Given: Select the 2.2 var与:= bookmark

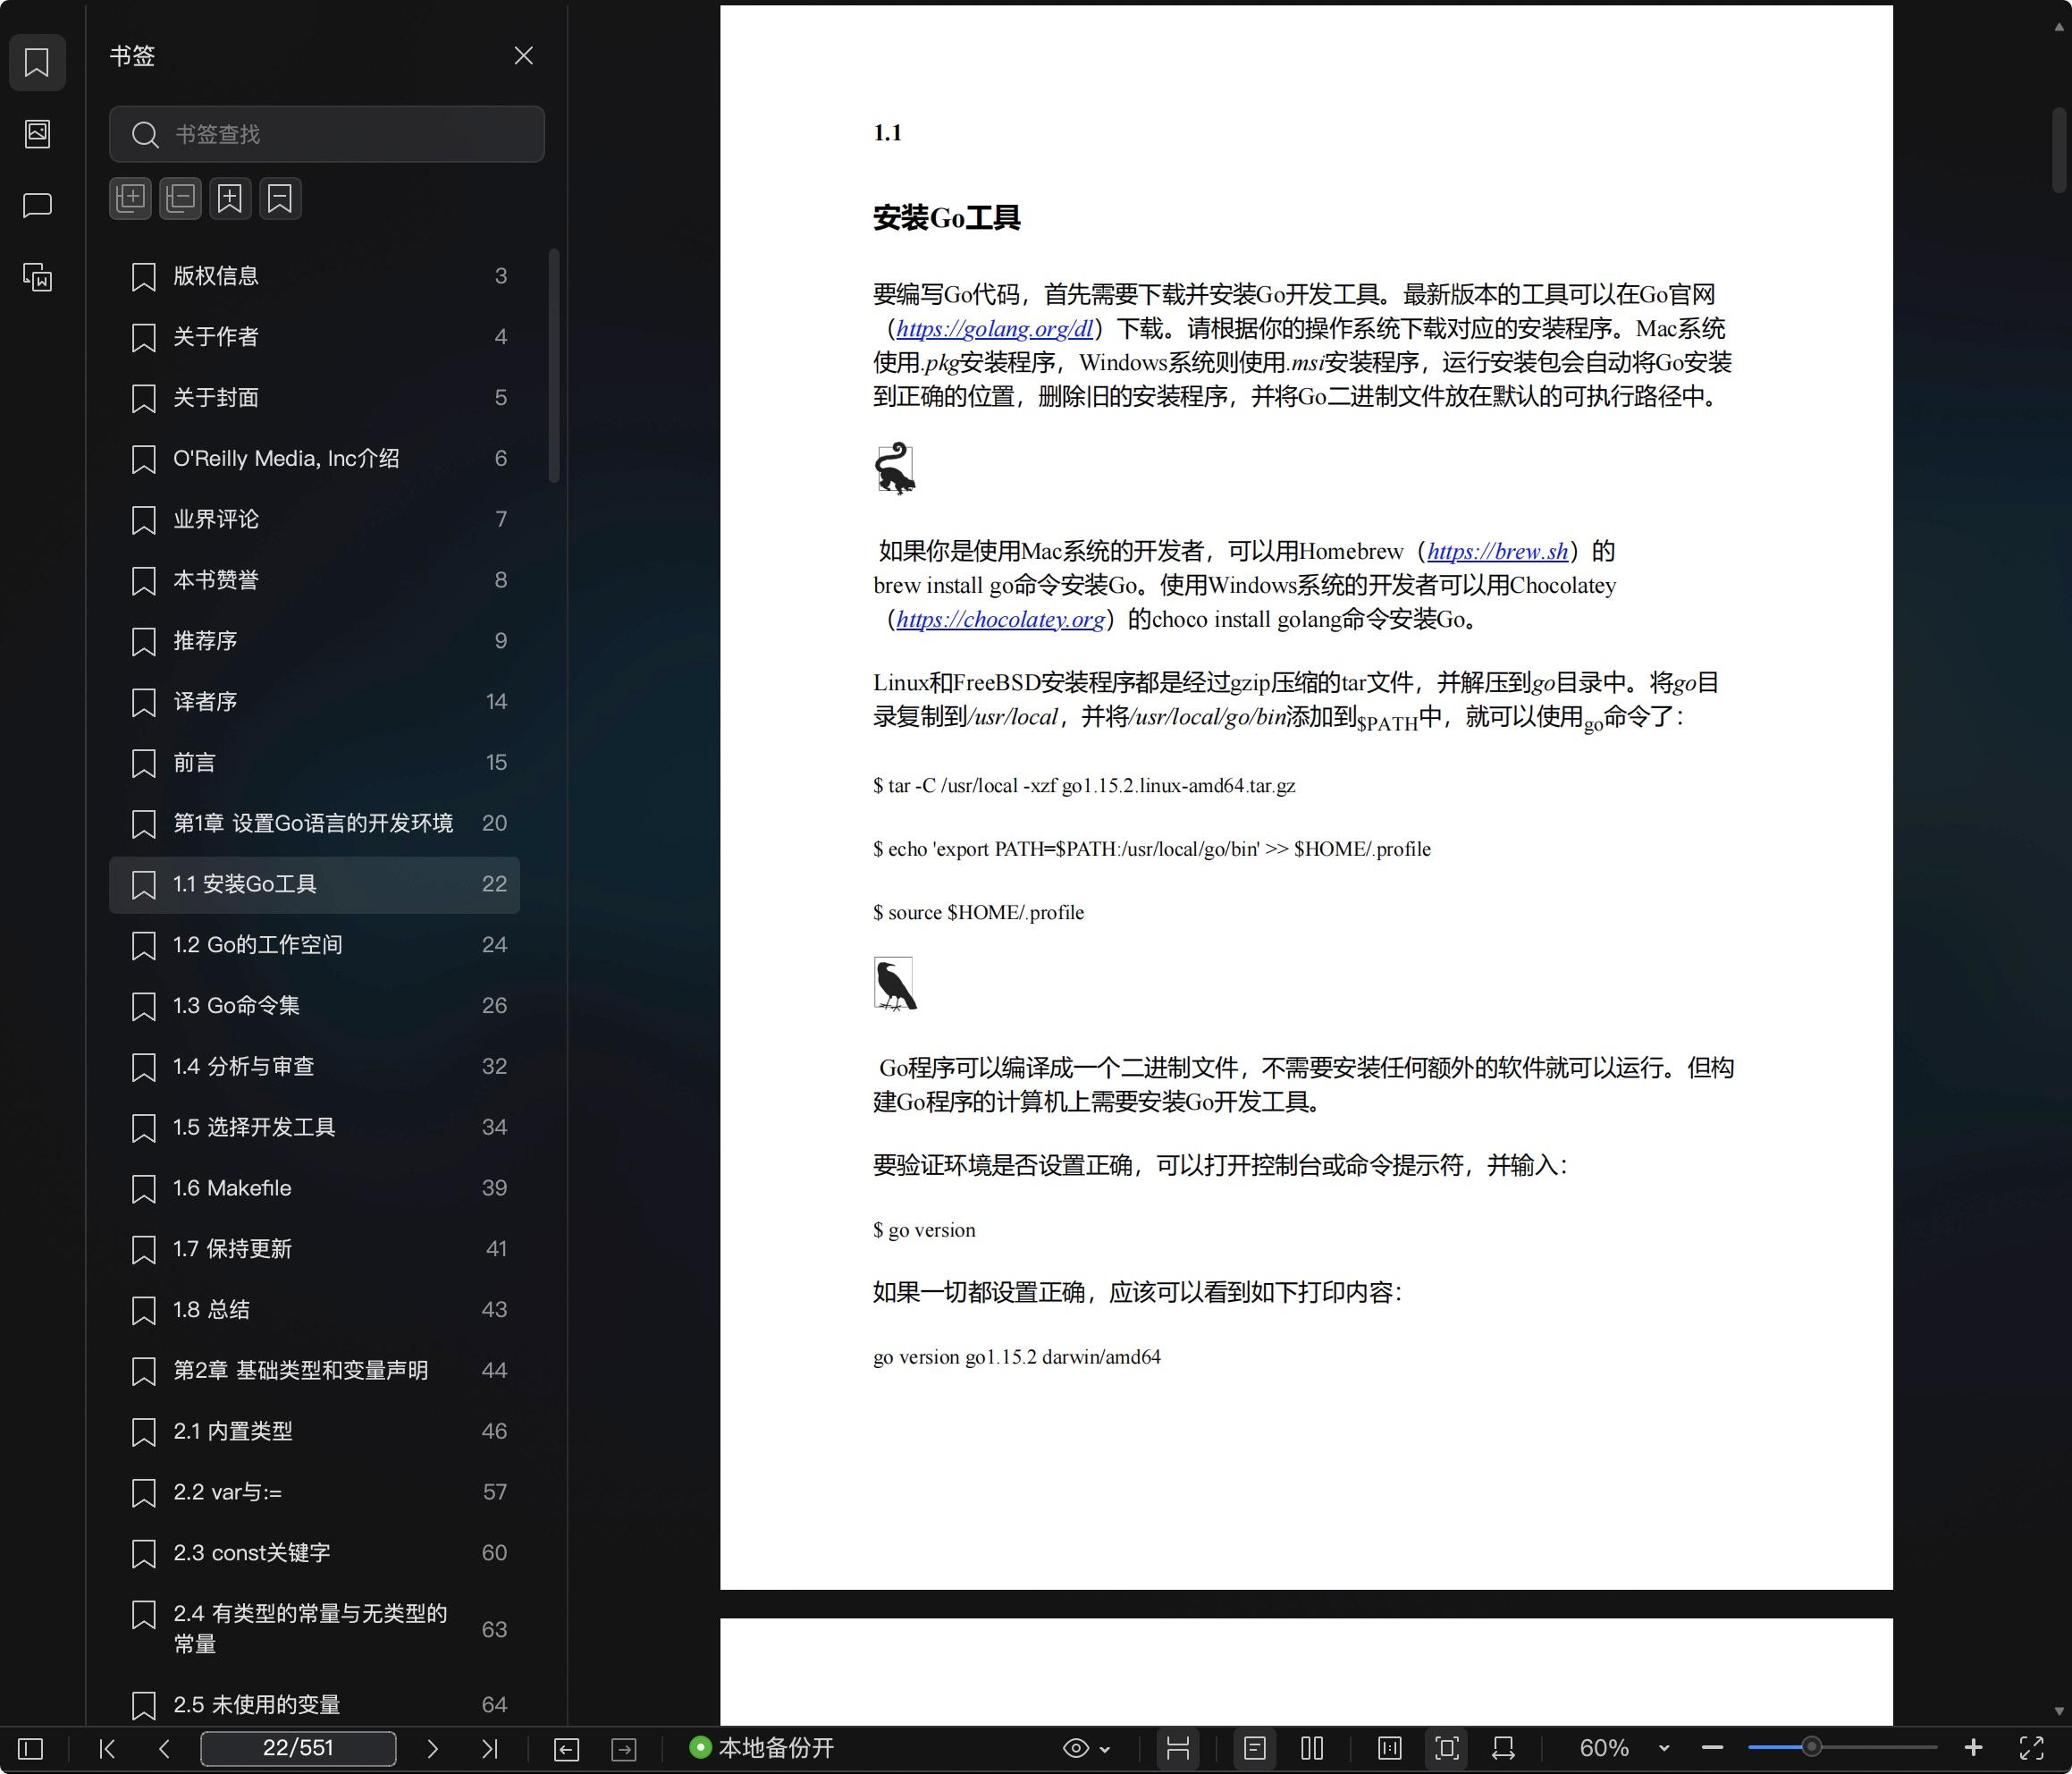Looking at the screenshot, I should pyautogui.click(x=315, y=1491).
